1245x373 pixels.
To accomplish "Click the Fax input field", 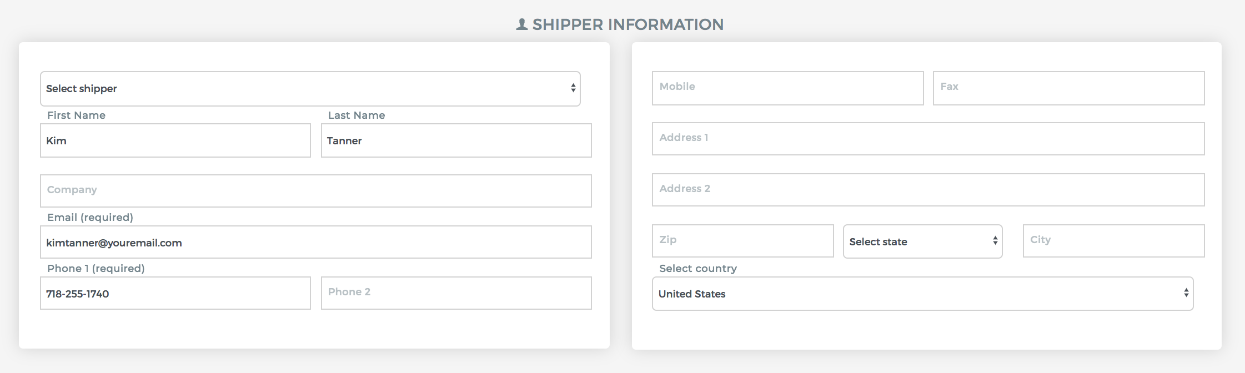I will [1069, 88].
